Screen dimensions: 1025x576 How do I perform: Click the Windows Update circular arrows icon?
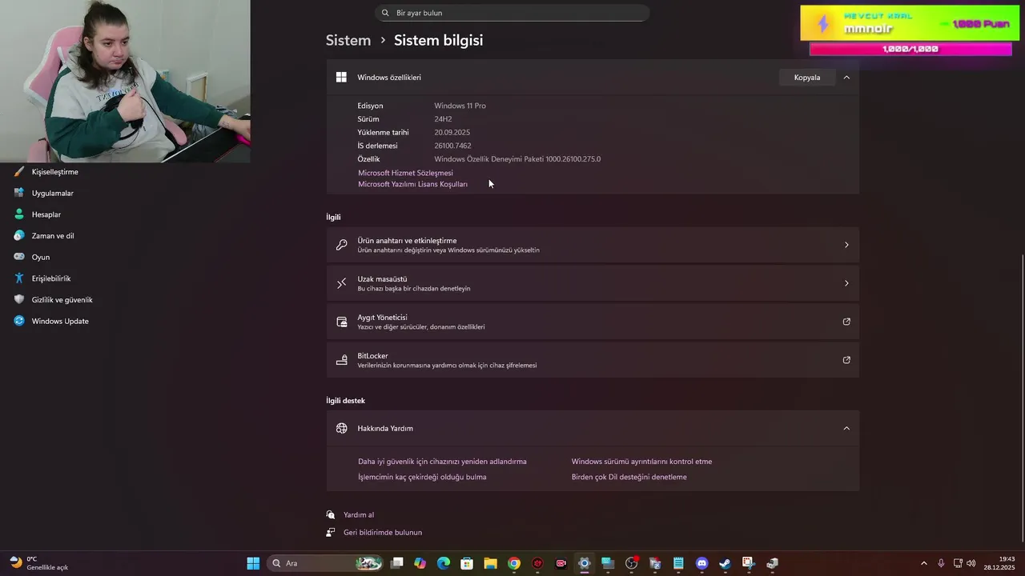[x=18, y=321]
